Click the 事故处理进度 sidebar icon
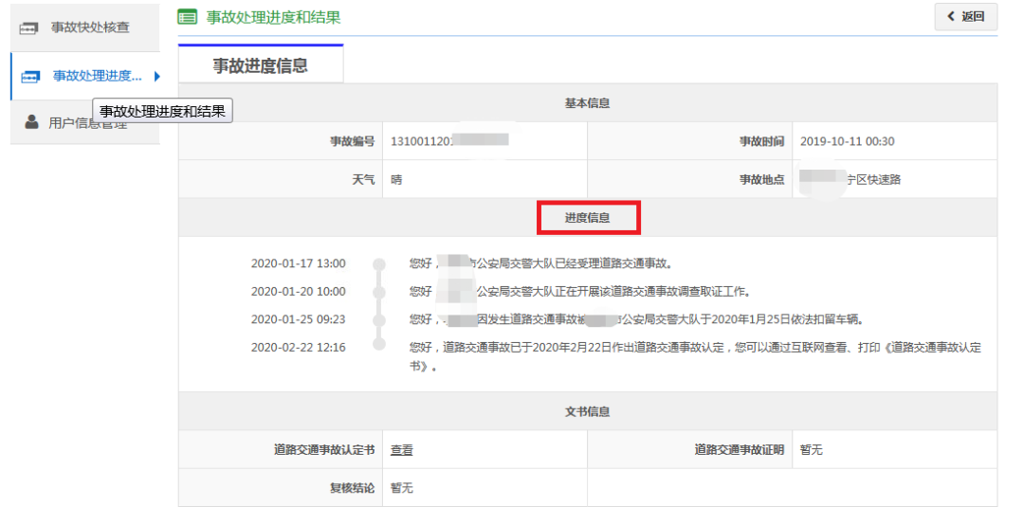 pos(30,77)
